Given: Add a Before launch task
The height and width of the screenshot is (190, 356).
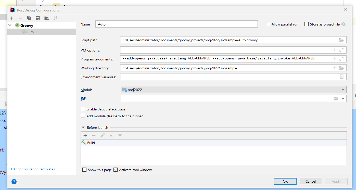Looking at the screenshot, I should click(x=85, y=135).
